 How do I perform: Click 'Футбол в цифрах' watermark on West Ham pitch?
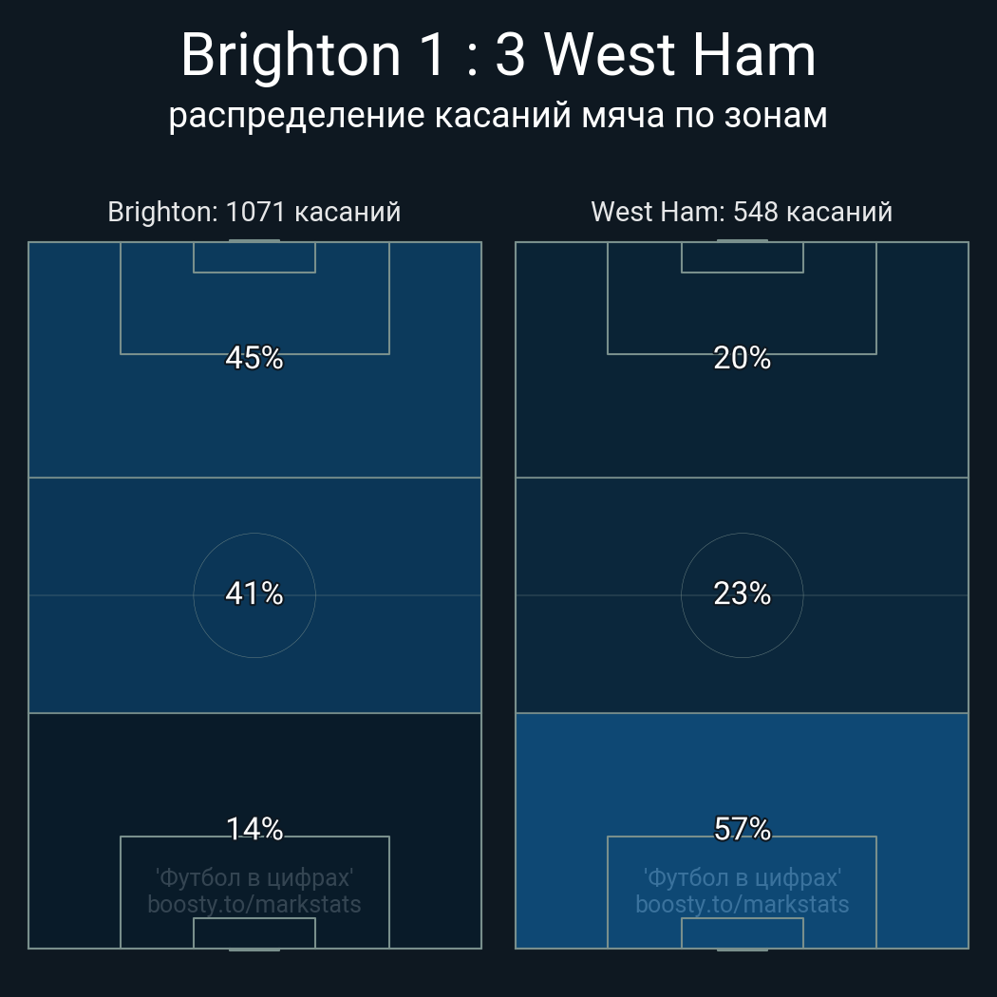click(742, 877)
